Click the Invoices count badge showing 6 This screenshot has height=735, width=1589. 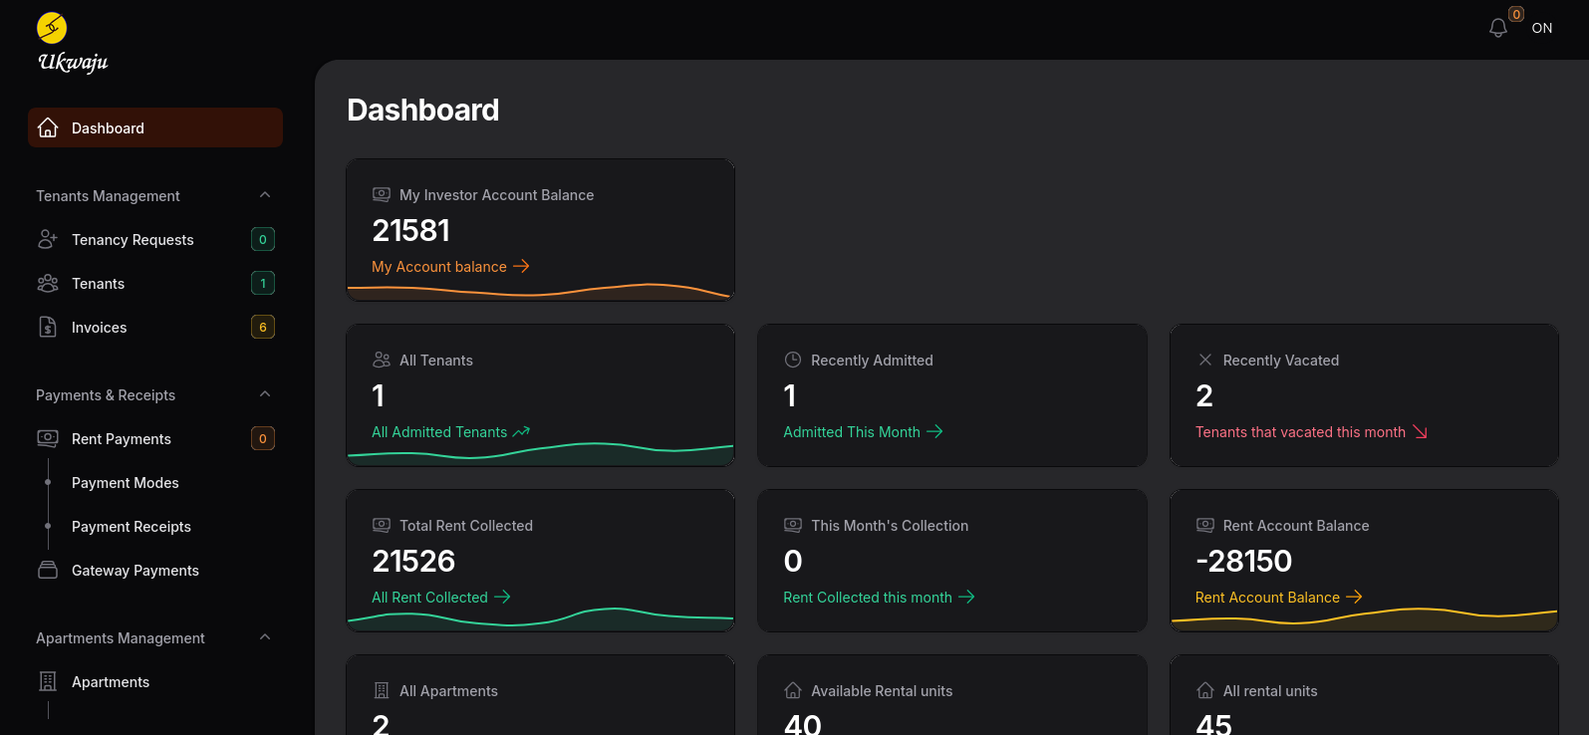(263, 327)
